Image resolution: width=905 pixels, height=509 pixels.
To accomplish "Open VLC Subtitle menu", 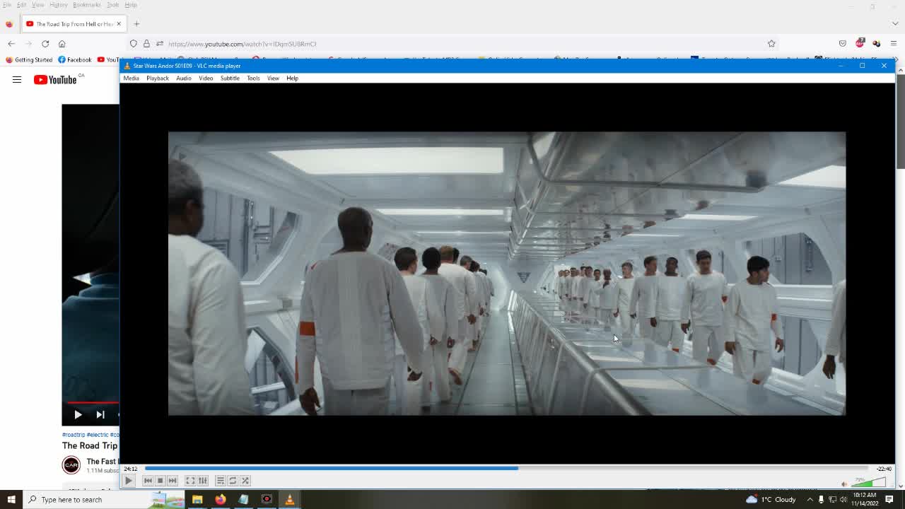I will coord(230,78).
